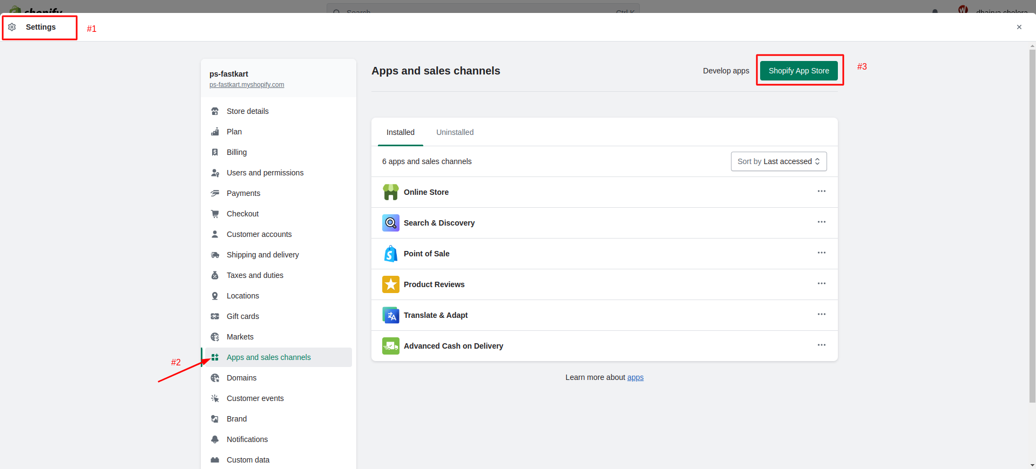Open more options for Product Reviews
Image resolution: width=1036 pixels, height=469 pixels.
click(821, 284)
